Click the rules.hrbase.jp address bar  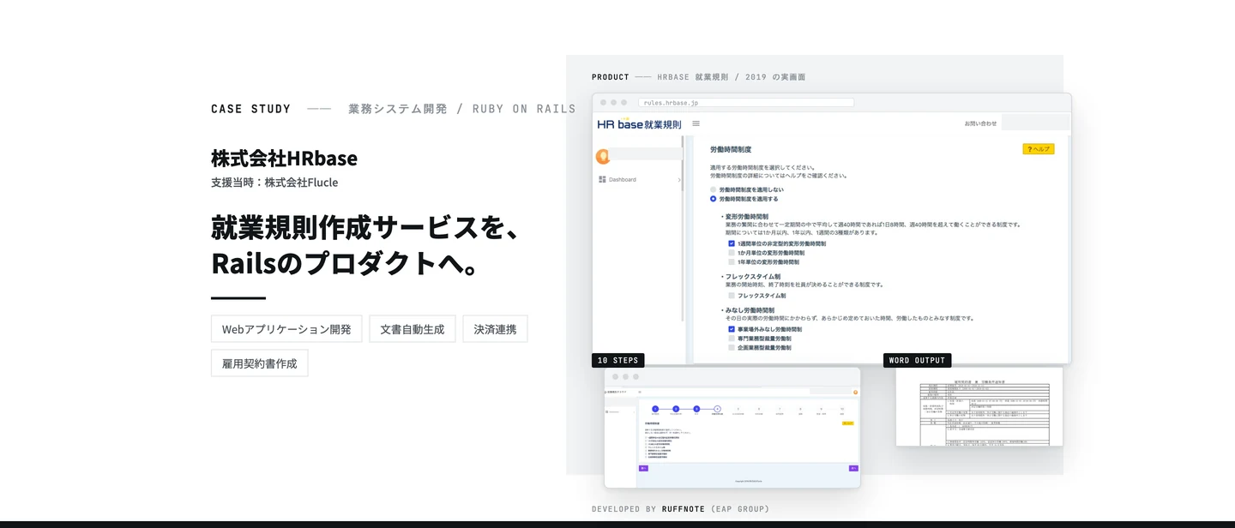pos(746,102)
